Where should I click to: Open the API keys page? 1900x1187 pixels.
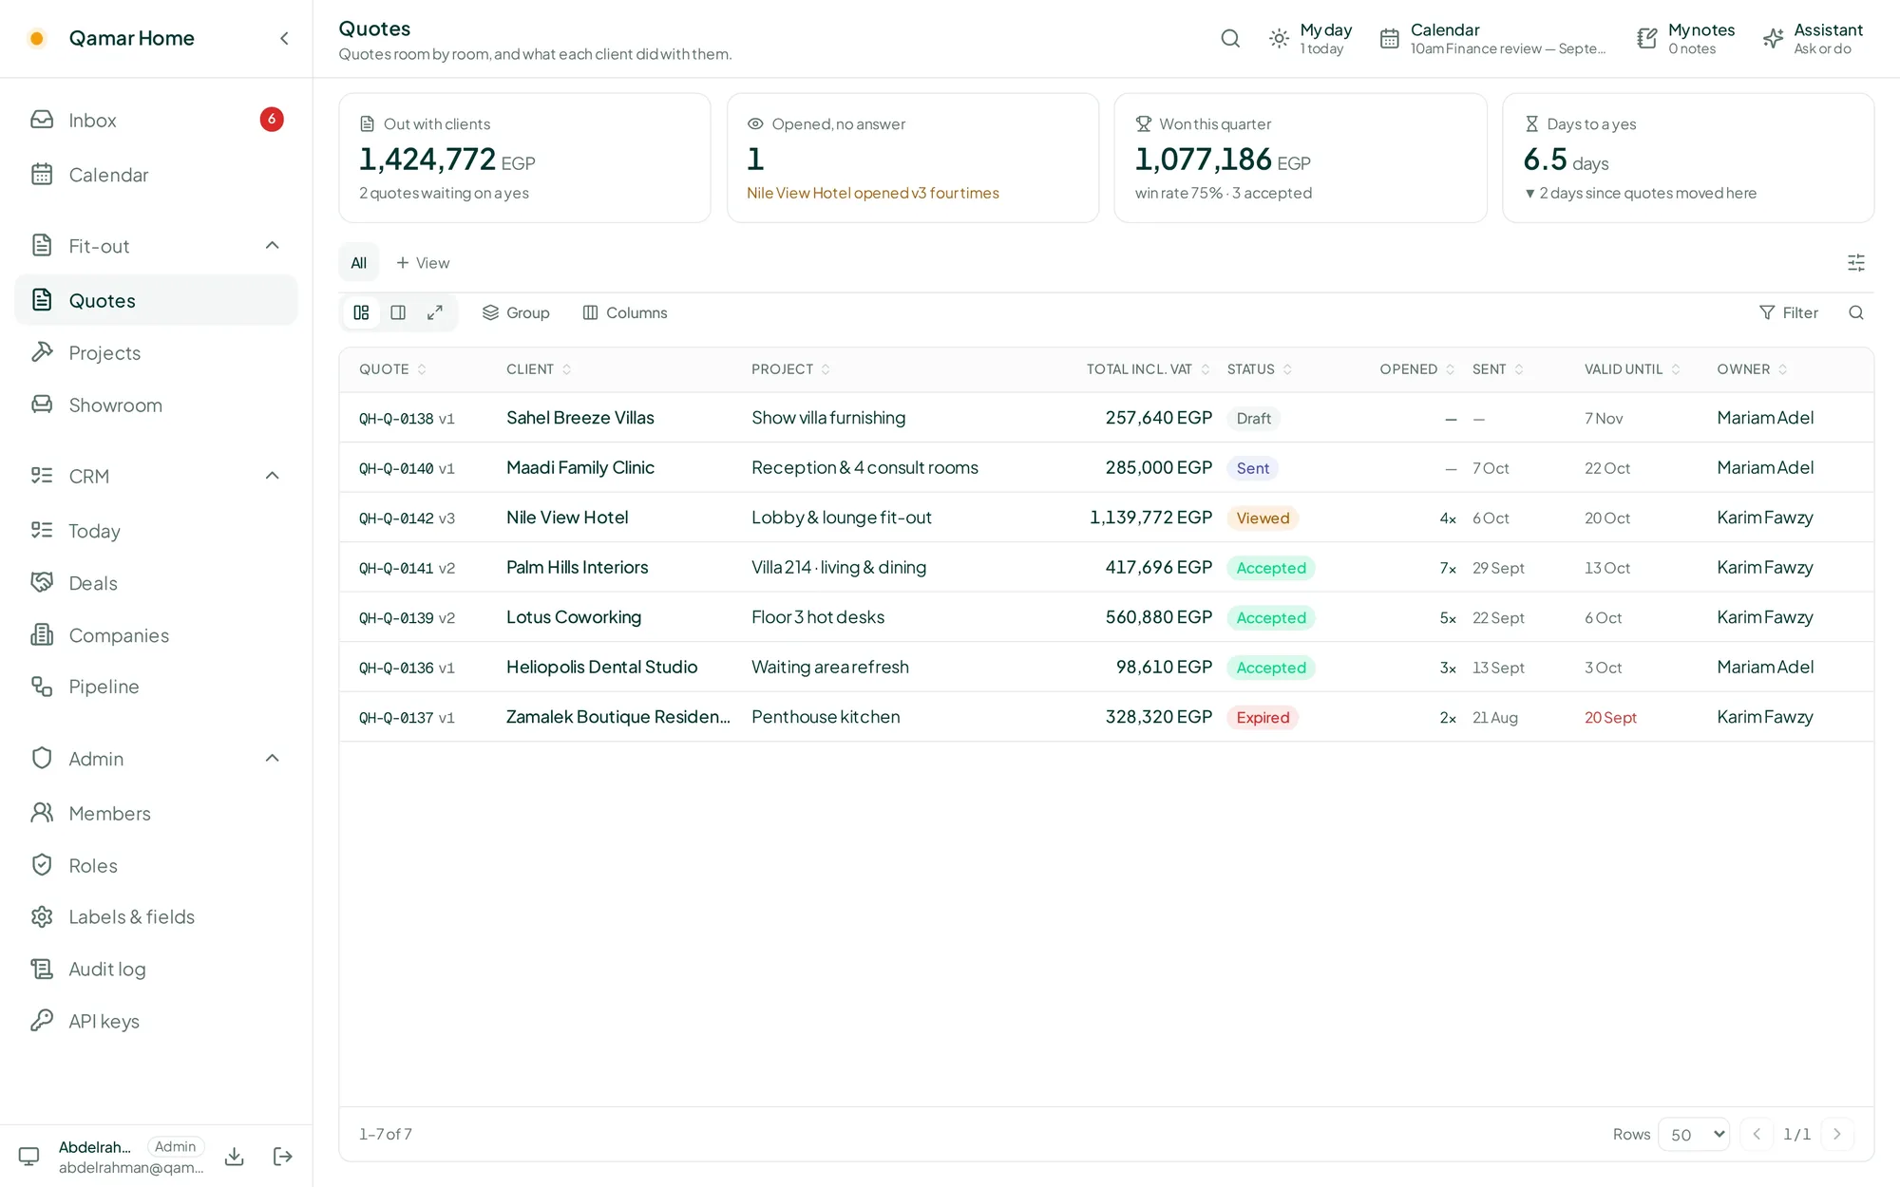coord(156,1021)
